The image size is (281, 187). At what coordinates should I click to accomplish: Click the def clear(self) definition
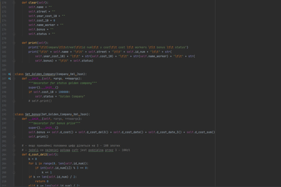click(35, 3)
